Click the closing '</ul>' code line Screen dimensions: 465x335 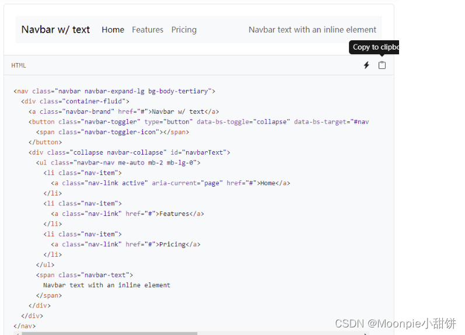point(45,265)
